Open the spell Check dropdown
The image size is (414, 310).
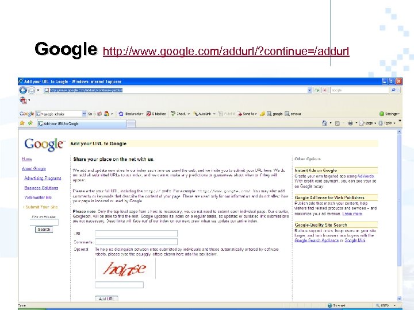[181, 114]
